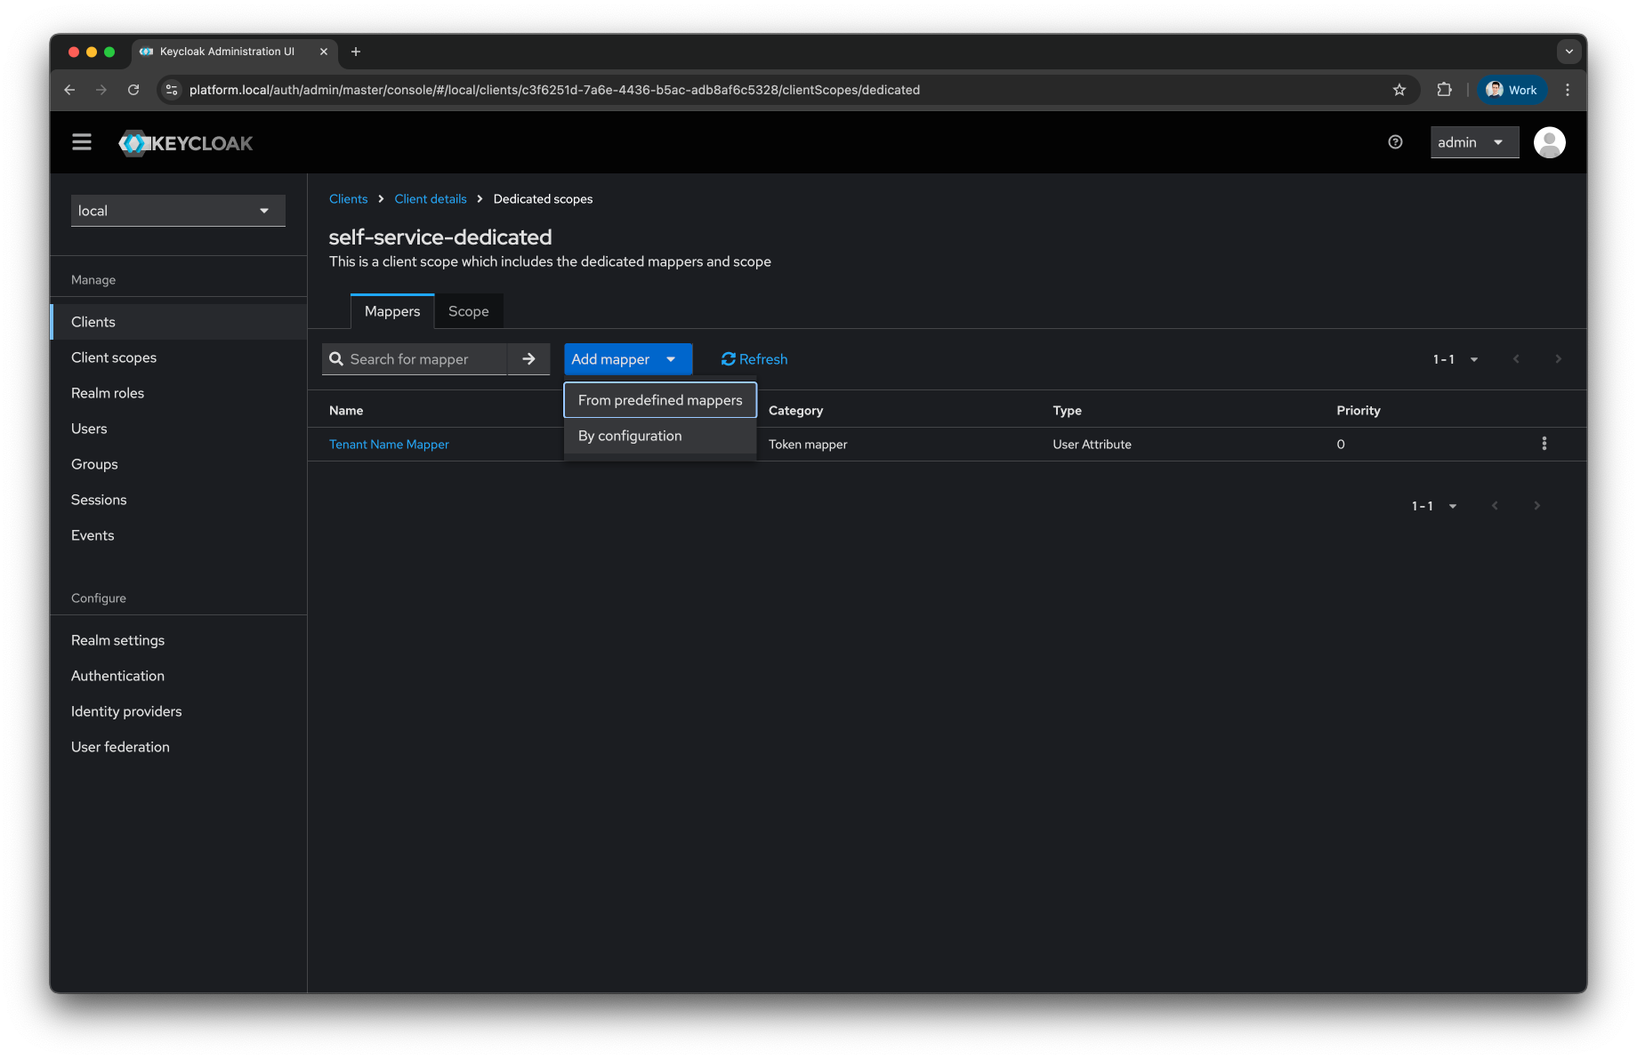
Task: Select By configuration from the menu
Action: click(x=629, y=436)
